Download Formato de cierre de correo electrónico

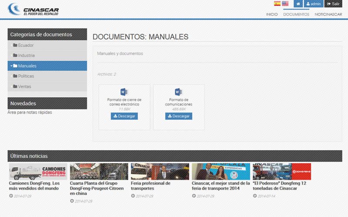pos(124,116)
